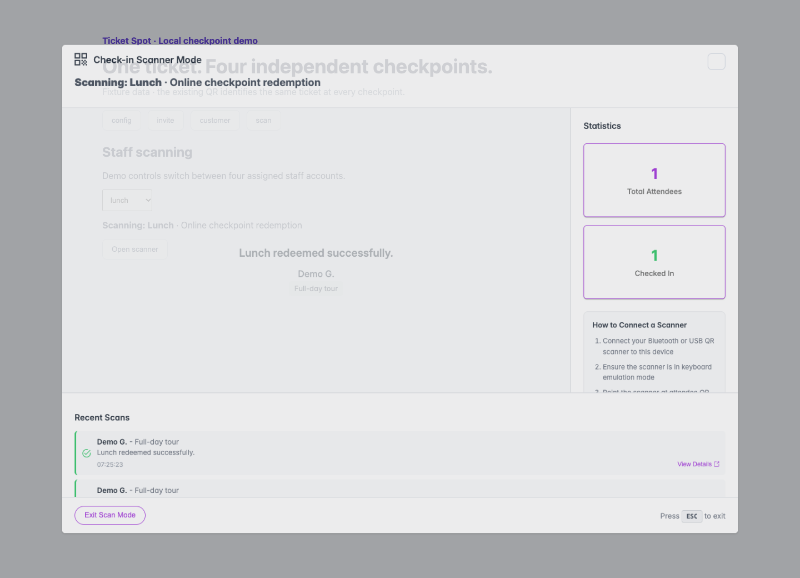800x578 pixels.
Task: Click the How to Connect a Scanner heading
Action: tap(639, 325)
